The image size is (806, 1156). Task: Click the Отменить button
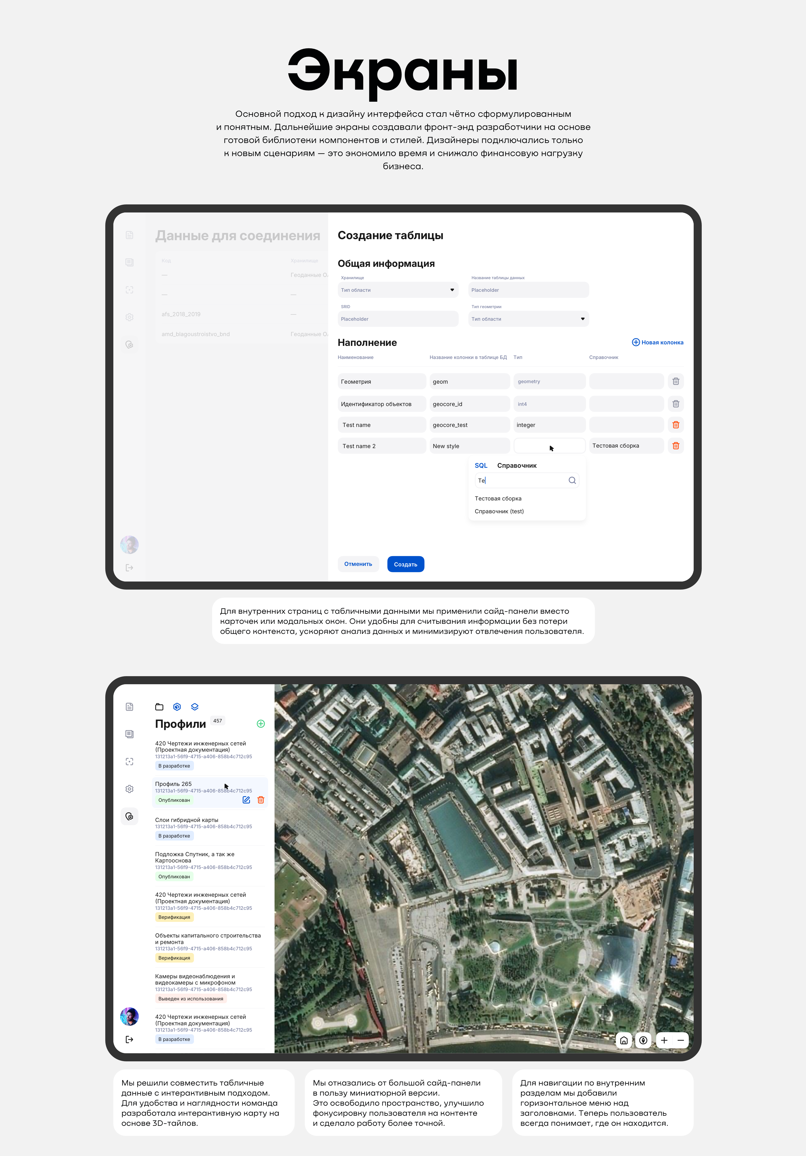(358, 564)
